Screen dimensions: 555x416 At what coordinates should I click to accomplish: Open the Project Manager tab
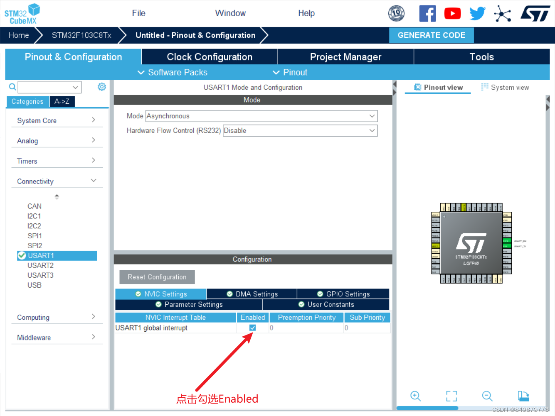coord(345,56)
